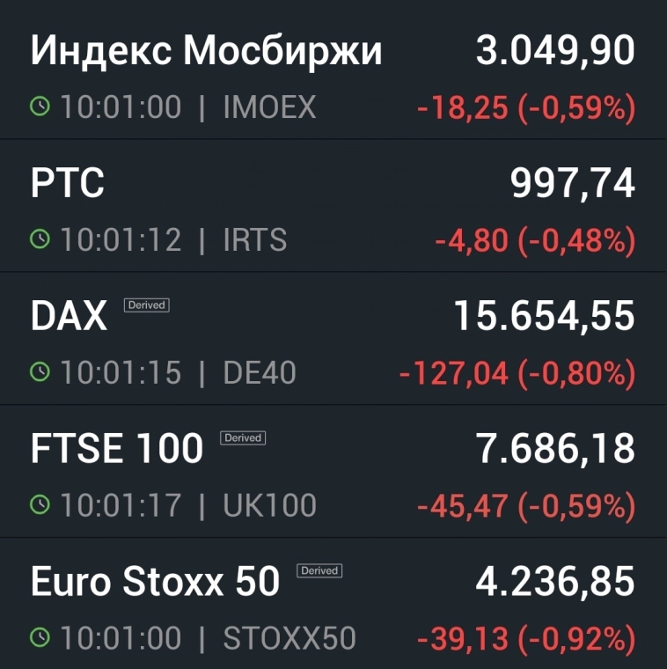The width and height of the screenshot is (667, 669).
Task: Click the clock icon in the IRTS row
Action: click(40, 240)
